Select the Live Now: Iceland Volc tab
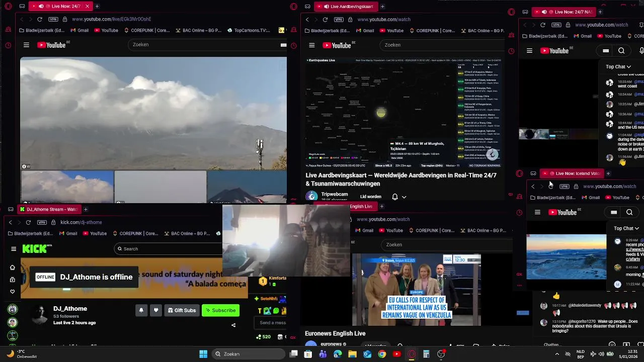 pos(572,173)
